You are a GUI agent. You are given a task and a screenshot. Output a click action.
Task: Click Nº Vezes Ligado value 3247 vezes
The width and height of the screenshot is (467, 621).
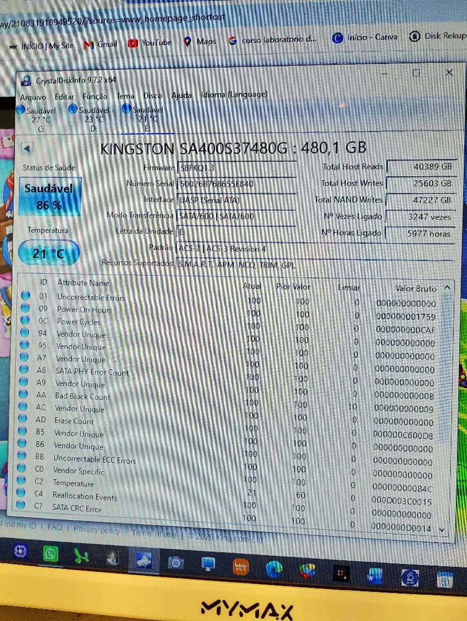[x=420, y=217]
